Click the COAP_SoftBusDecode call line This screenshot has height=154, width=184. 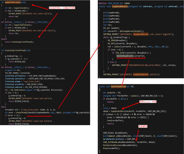129,142
